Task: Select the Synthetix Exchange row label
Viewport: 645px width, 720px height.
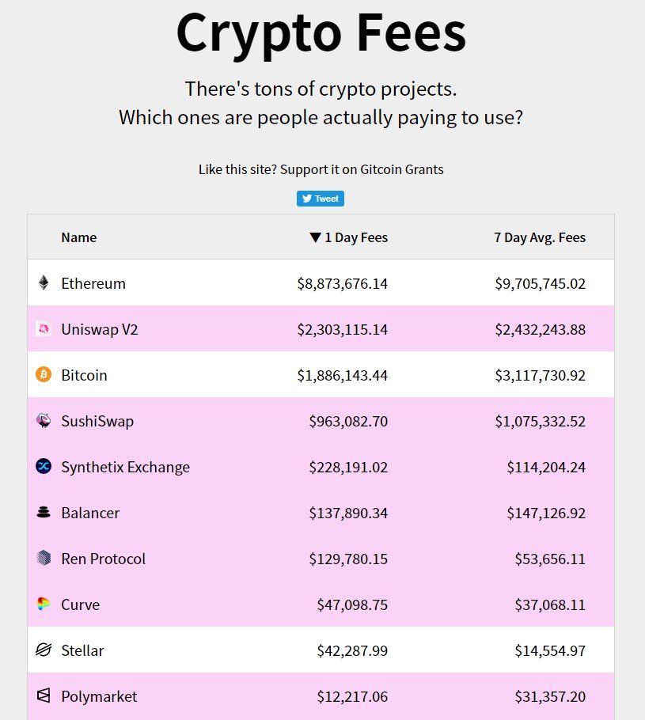Action: [125, 467]
